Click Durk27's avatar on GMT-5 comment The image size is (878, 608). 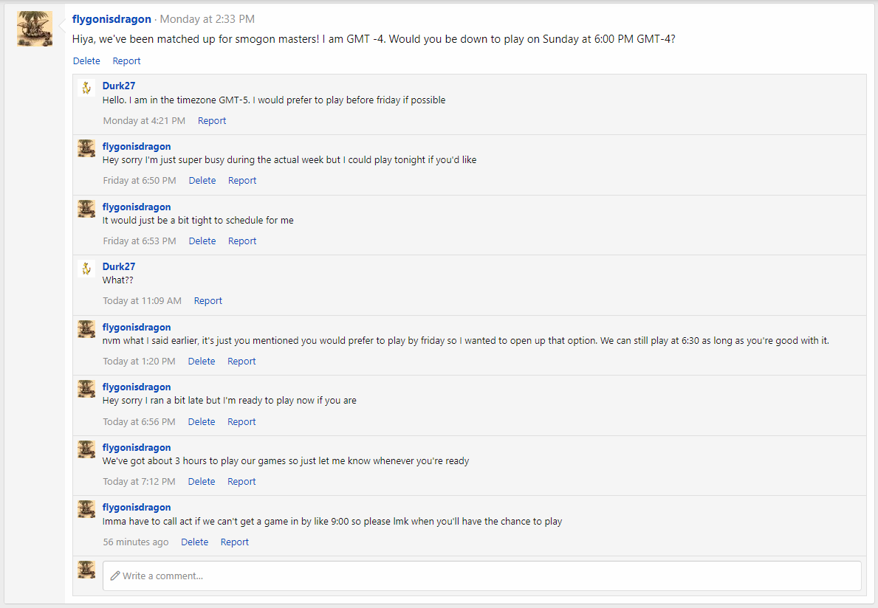tap(86, 88)
